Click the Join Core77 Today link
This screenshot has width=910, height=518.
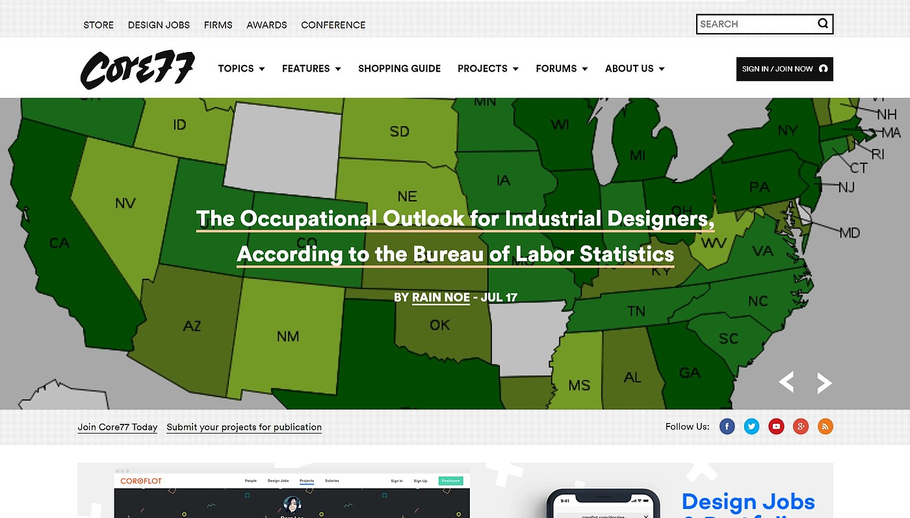click(x=118, y=427)
